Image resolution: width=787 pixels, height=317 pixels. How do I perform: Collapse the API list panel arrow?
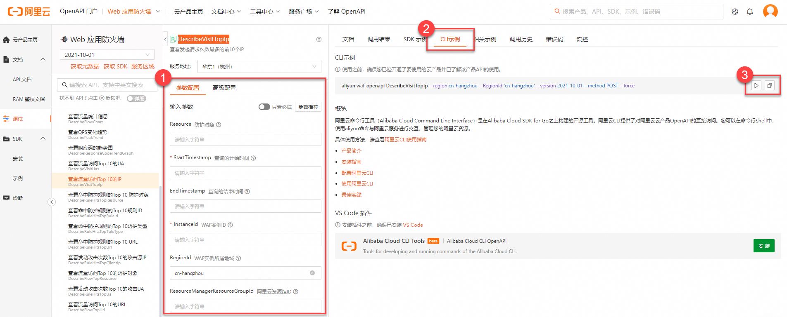click(x=166, y=39)
